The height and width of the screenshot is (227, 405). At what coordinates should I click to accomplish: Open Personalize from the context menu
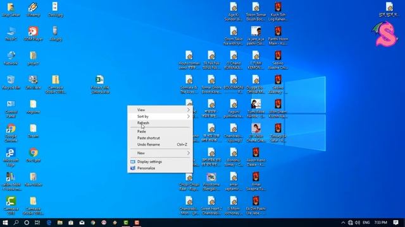[160, 168]
